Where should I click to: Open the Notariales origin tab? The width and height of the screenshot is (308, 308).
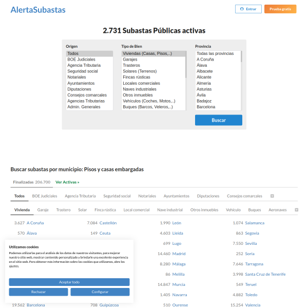147,196
